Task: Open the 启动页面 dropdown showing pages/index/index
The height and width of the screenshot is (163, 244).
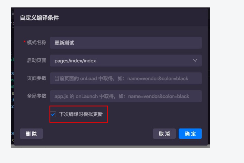Action: tap(126, 61)
